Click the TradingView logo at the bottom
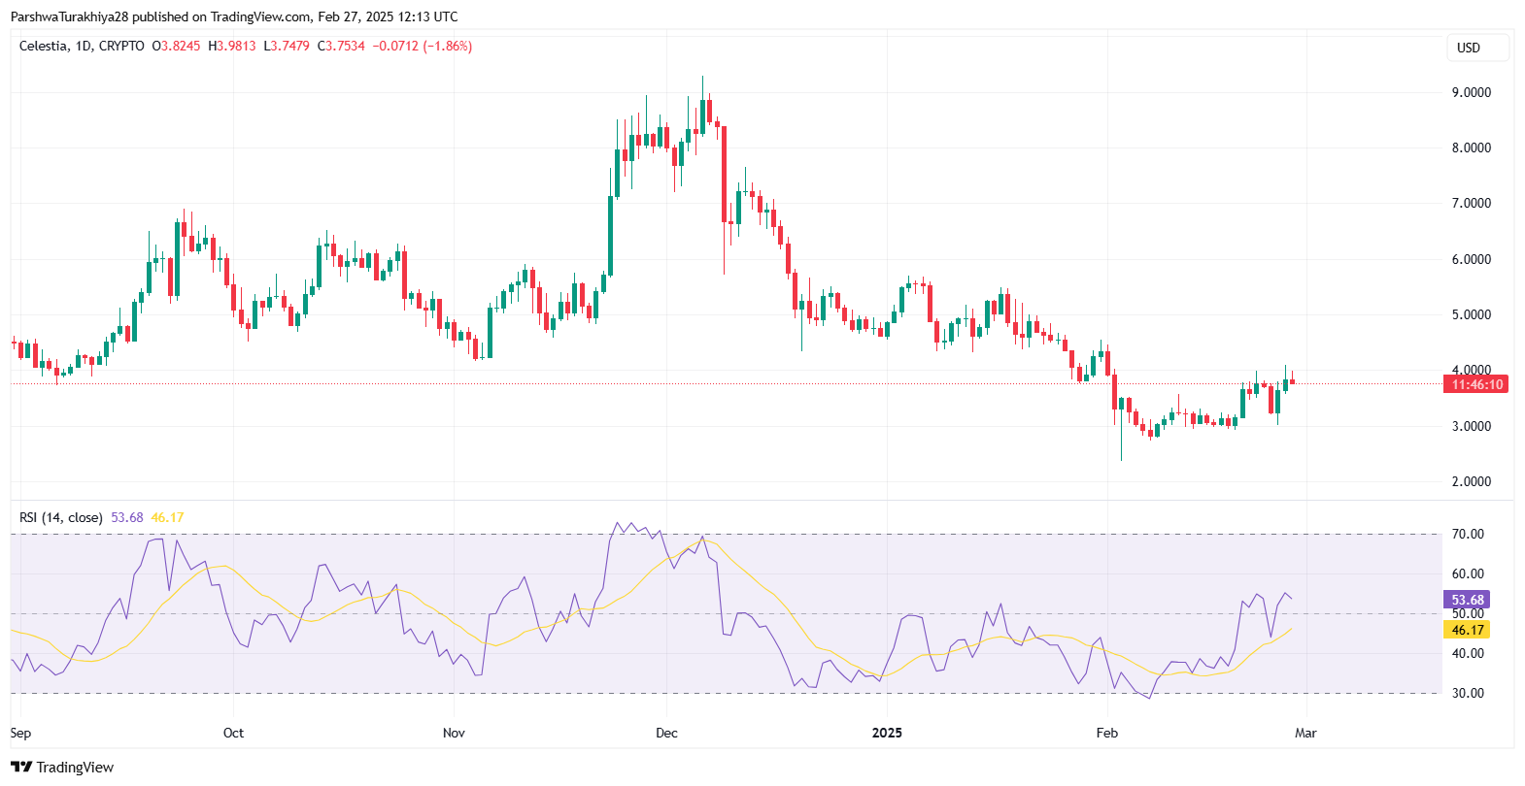This screenshot has height=786, width=1525. pos(62,767)
